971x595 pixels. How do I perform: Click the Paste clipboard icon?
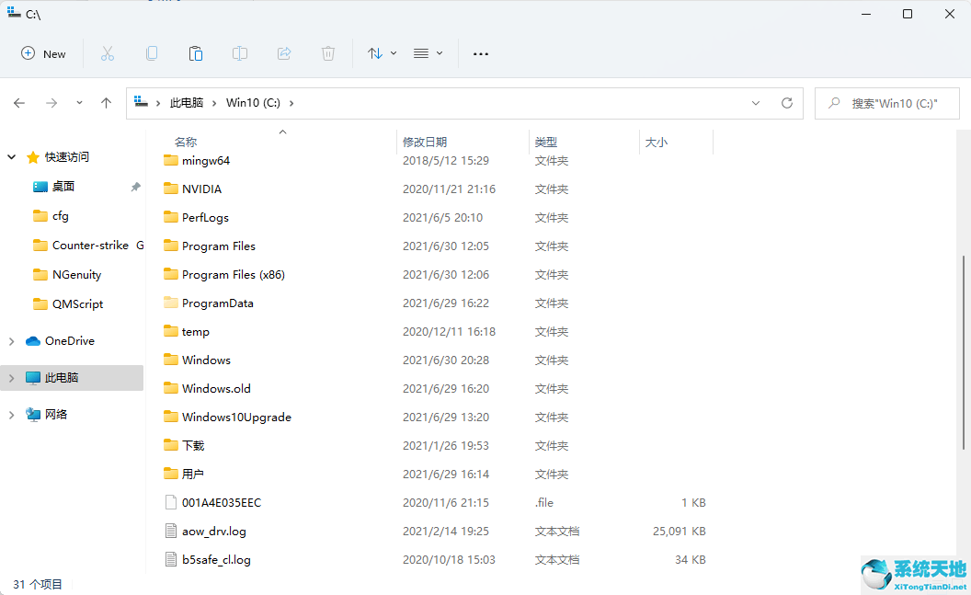point(196,54)
